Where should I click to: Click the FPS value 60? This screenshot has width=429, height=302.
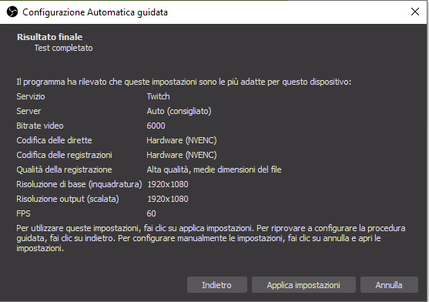tap(151, 213)
